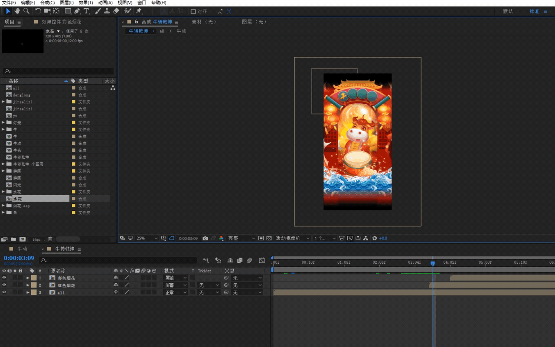Click the new composition icon in Project panel

(x=23, y=239)
